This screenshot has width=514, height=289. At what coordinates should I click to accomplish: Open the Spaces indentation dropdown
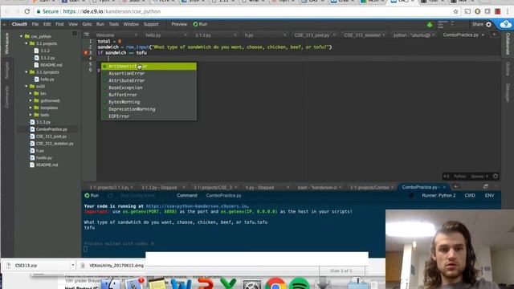[x=479, y=177]
